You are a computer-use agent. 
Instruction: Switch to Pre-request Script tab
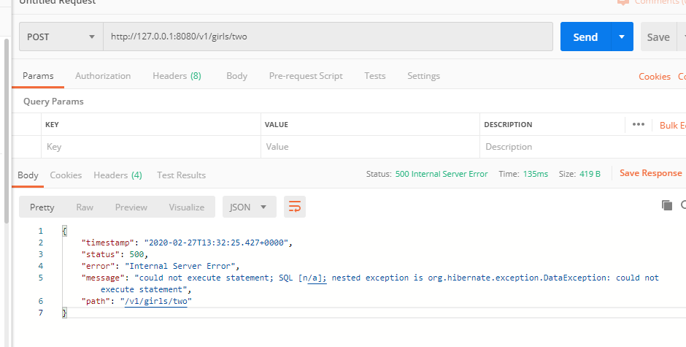[x=306, y=76]
